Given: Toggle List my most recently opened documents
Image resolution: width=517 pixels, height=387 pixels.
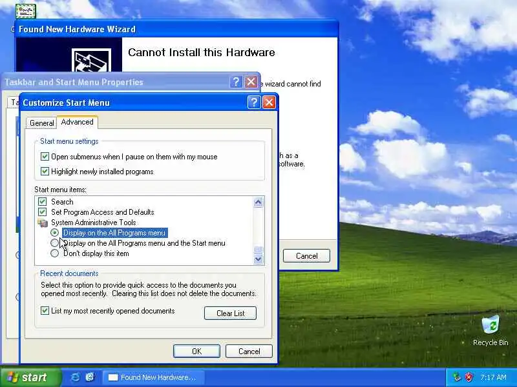Looking at the screenshot, I should [x=45, y=310].
